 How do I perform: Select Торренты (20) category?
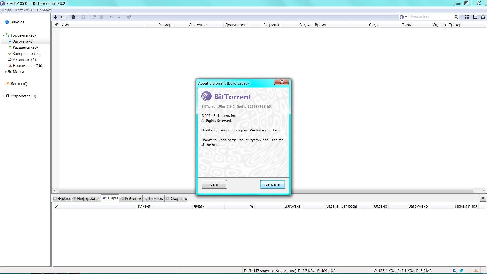23,35
